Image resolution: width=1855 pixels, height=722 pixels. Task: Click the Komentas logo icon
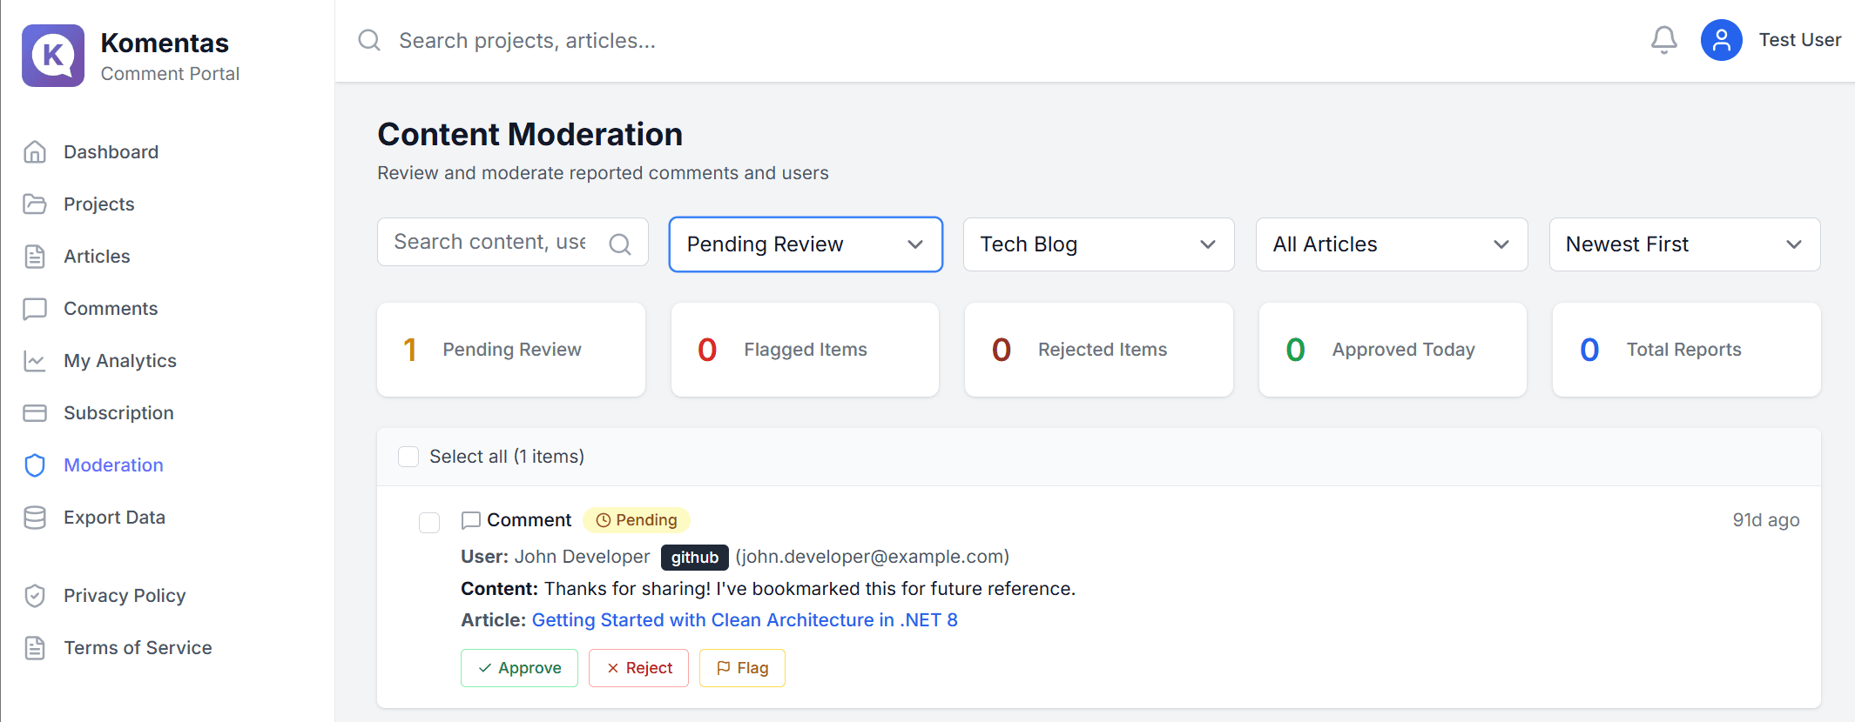(53, 56)
